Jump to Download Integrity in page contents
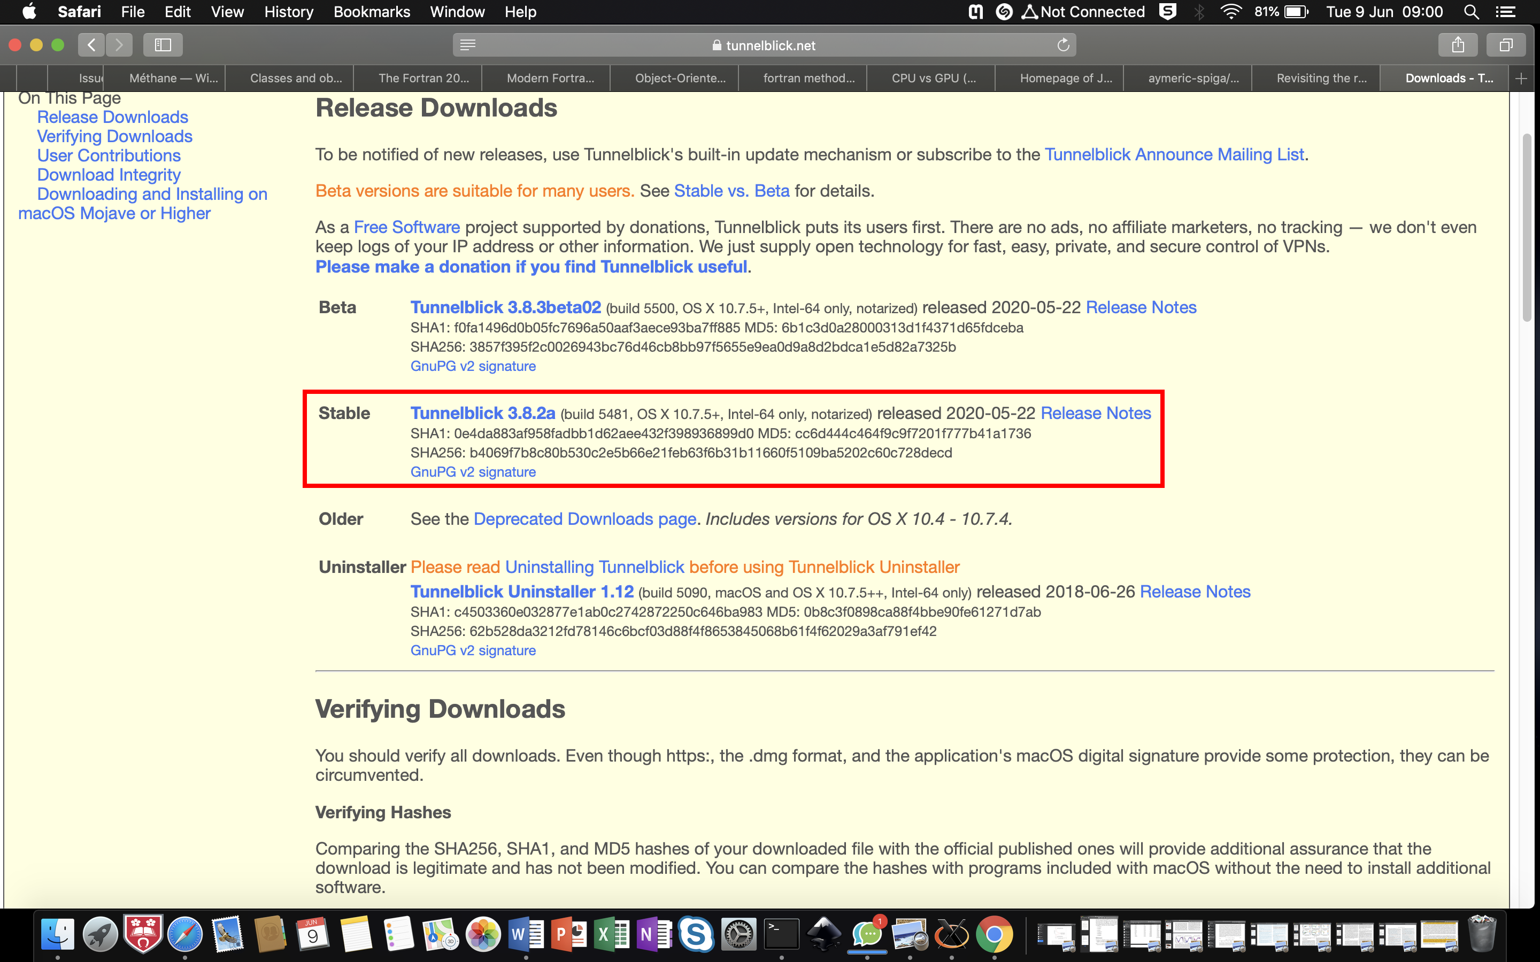The image size is (1540, 962). pos(109,174)
